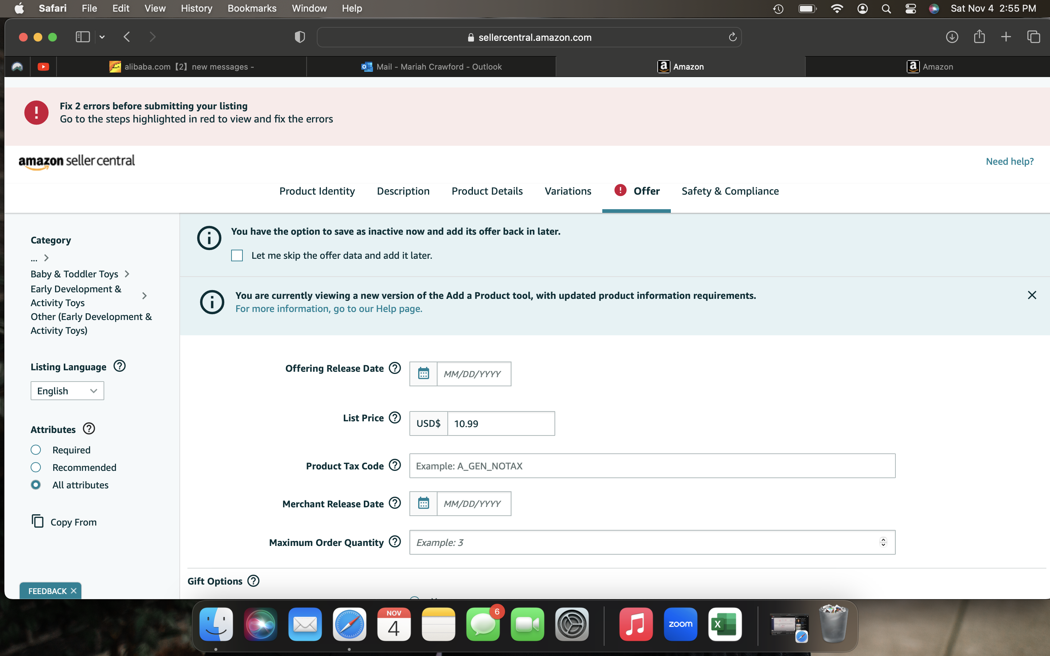Switch to Product Details tab
Image resolution: width=1050 pixels, height=656 pixels.
pos(487,191)
